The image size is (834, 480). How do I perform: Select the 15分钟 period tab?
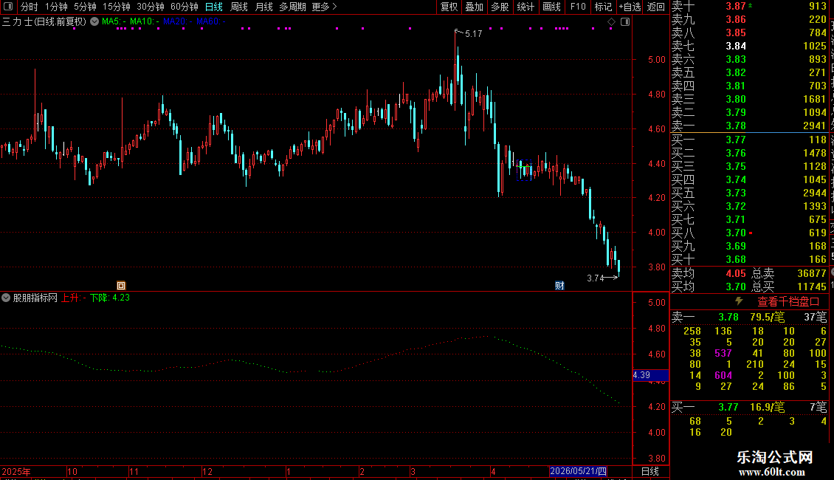point(117,7)
